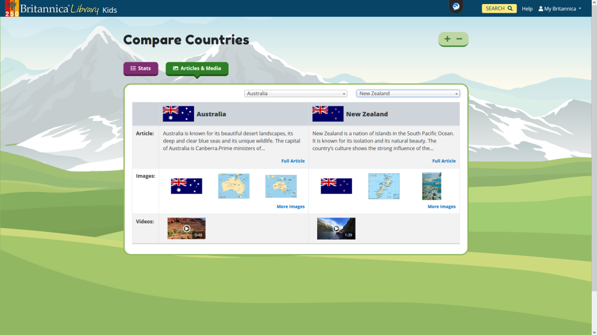Play the New Zealand video
The width and height of the screenshot is (597, 335).
click(336, 229)
